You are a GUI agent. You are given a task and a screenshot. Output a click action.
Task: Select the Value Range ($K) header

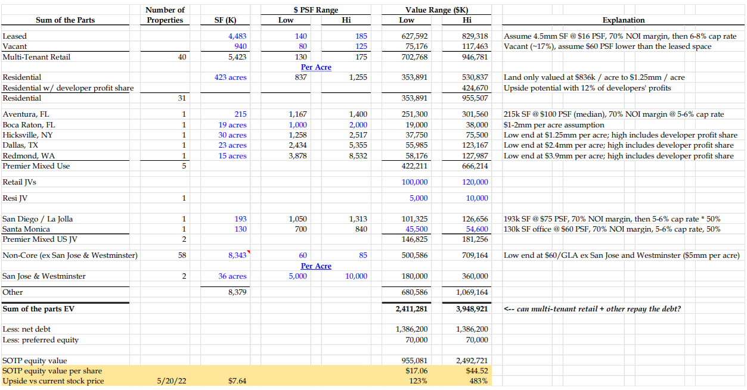pos(438,10)
